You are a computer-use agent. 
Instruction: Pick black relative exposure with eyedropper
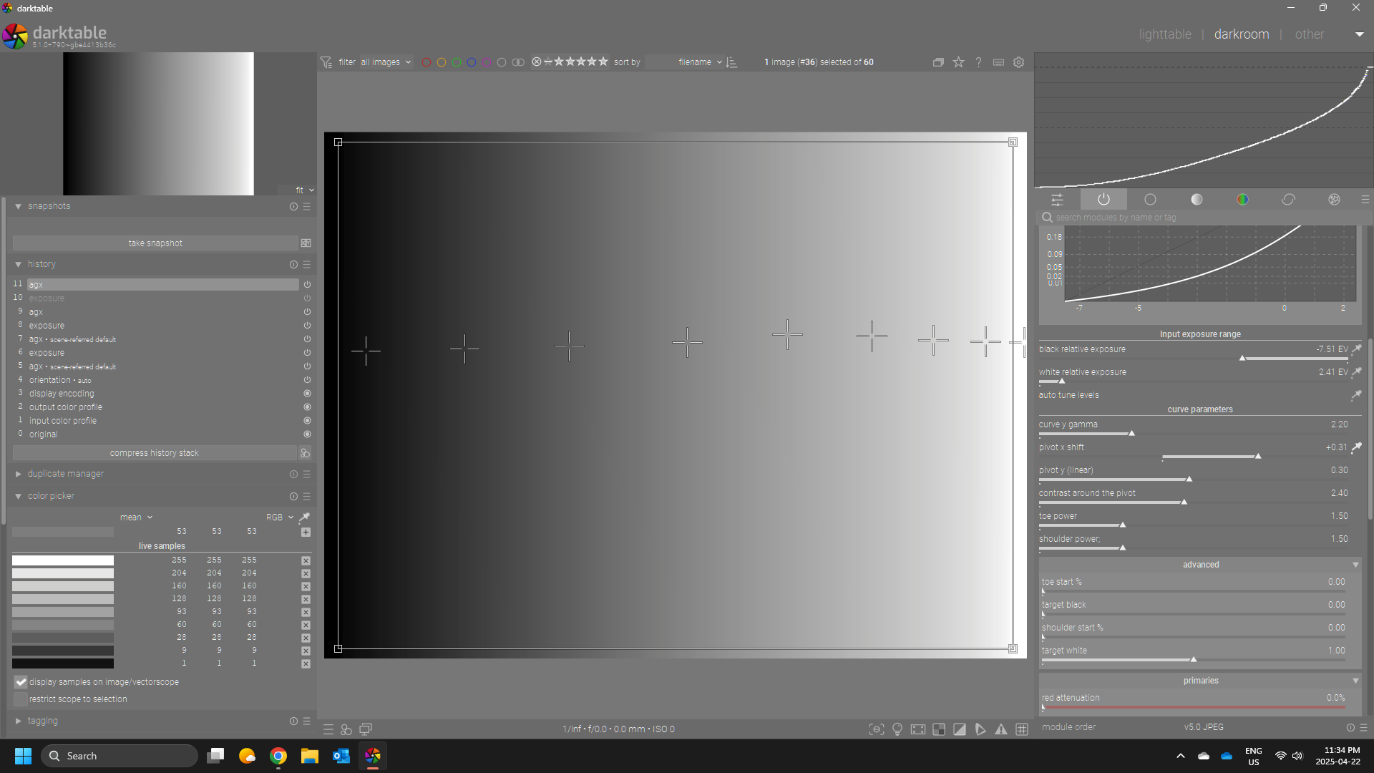point(1356,349)
